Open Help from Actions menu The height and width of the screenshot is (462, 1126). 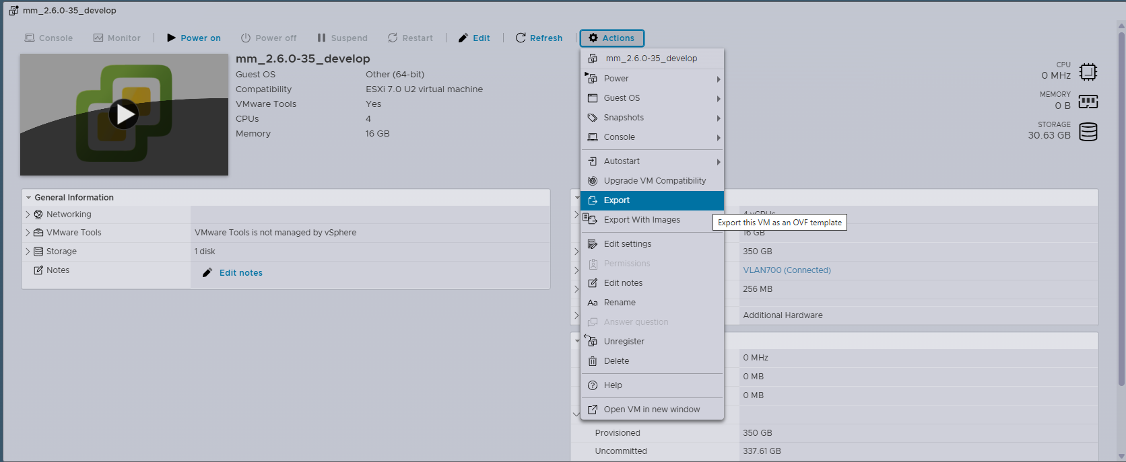click(x=652, y=385)
